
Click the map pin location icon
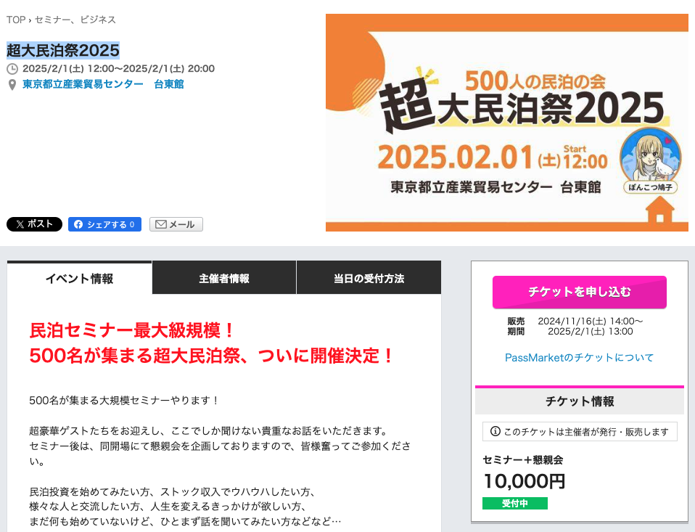pos(12,84)
